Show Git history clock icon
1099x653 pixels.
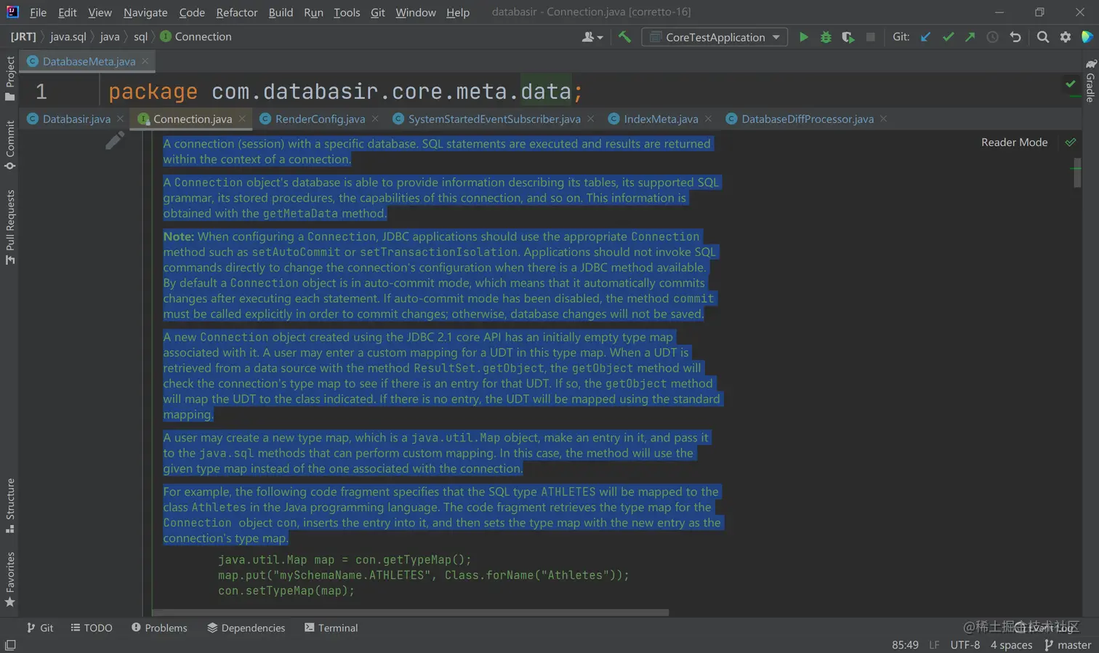click(992, 37)
